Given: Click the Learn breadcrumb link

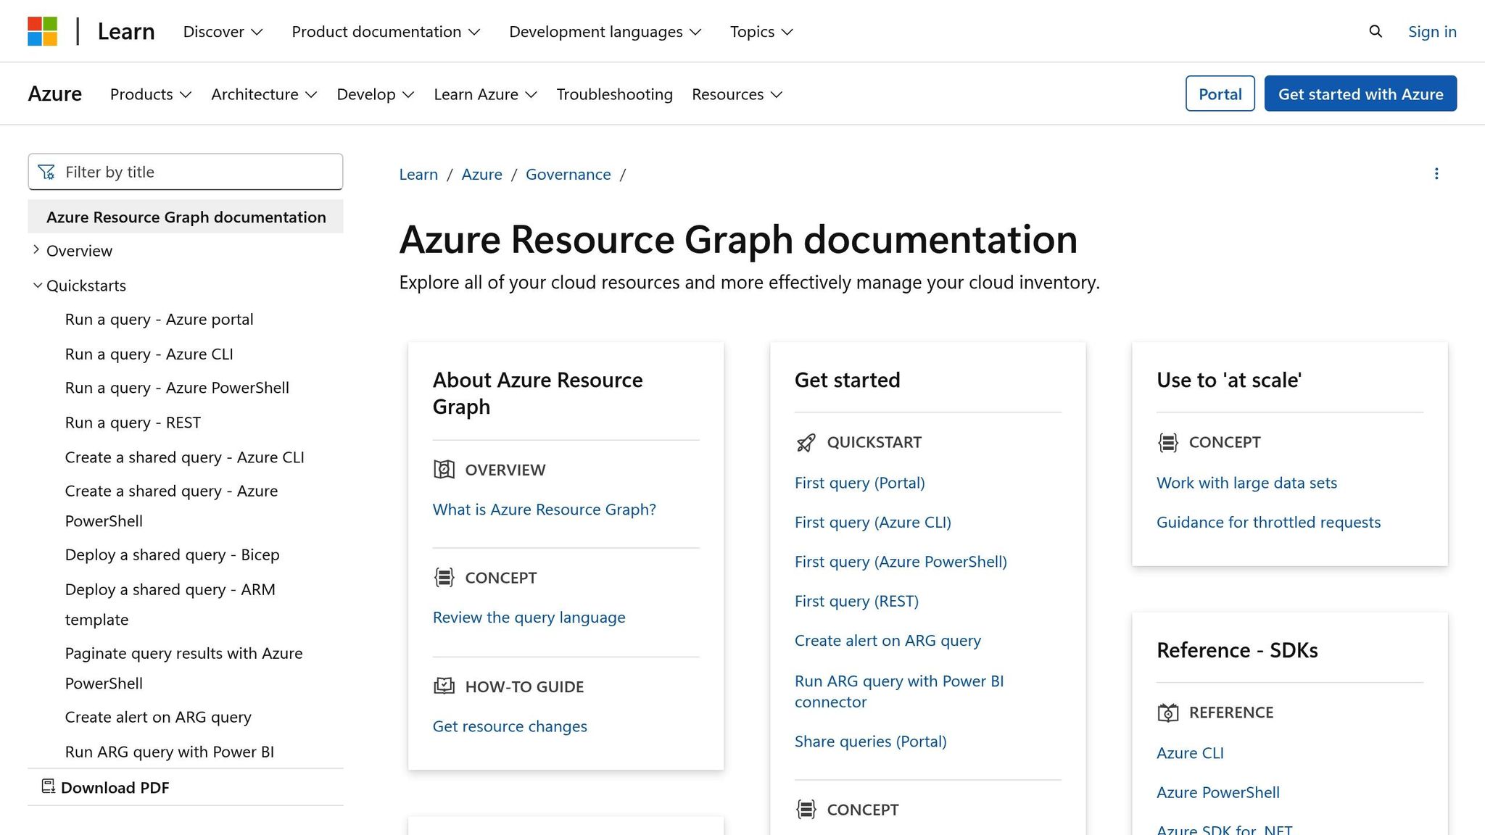Looking at the screenshot, I should coord(418,174).
